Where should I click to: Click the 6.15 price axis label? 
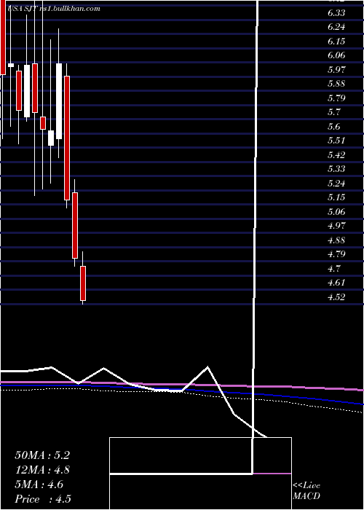click(336, 42)
